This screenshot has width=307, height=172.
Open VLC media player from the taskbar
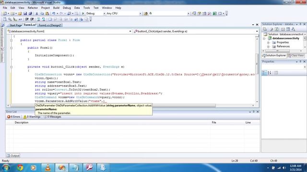[x=48, y=168]
